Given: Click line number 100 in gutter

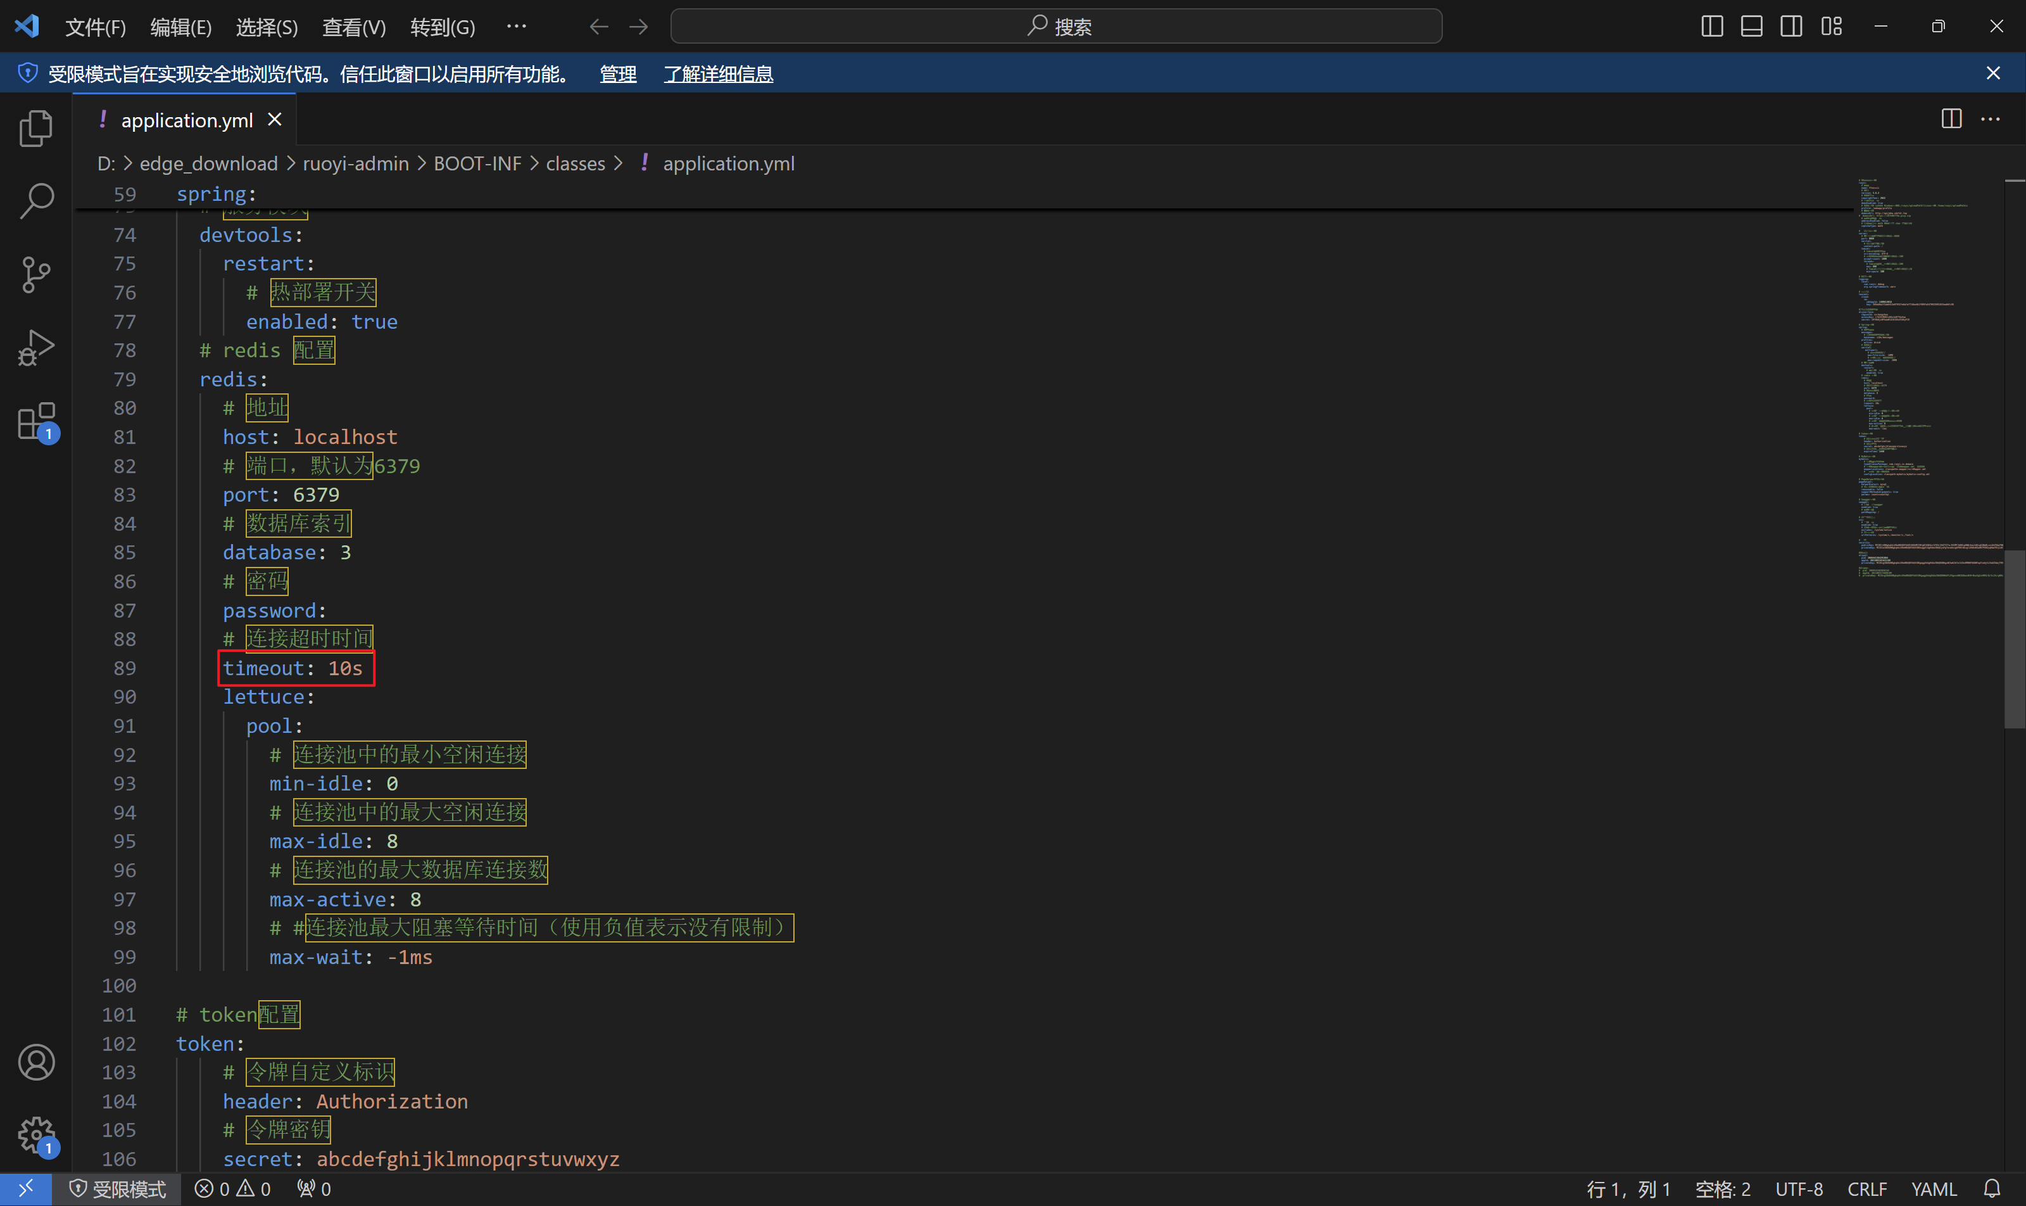Looking at the screenshot, I should coord(118,986).
